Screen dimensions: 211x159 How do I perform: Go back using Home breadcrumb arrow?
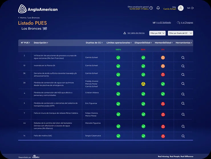pyautogui.click(x=19, y=18)
